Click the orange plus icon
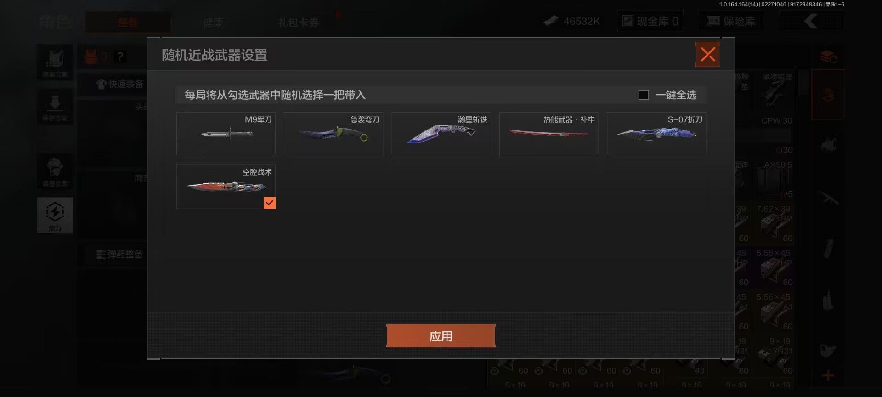Viewport: 882px width, 397px height. [828, 376]
